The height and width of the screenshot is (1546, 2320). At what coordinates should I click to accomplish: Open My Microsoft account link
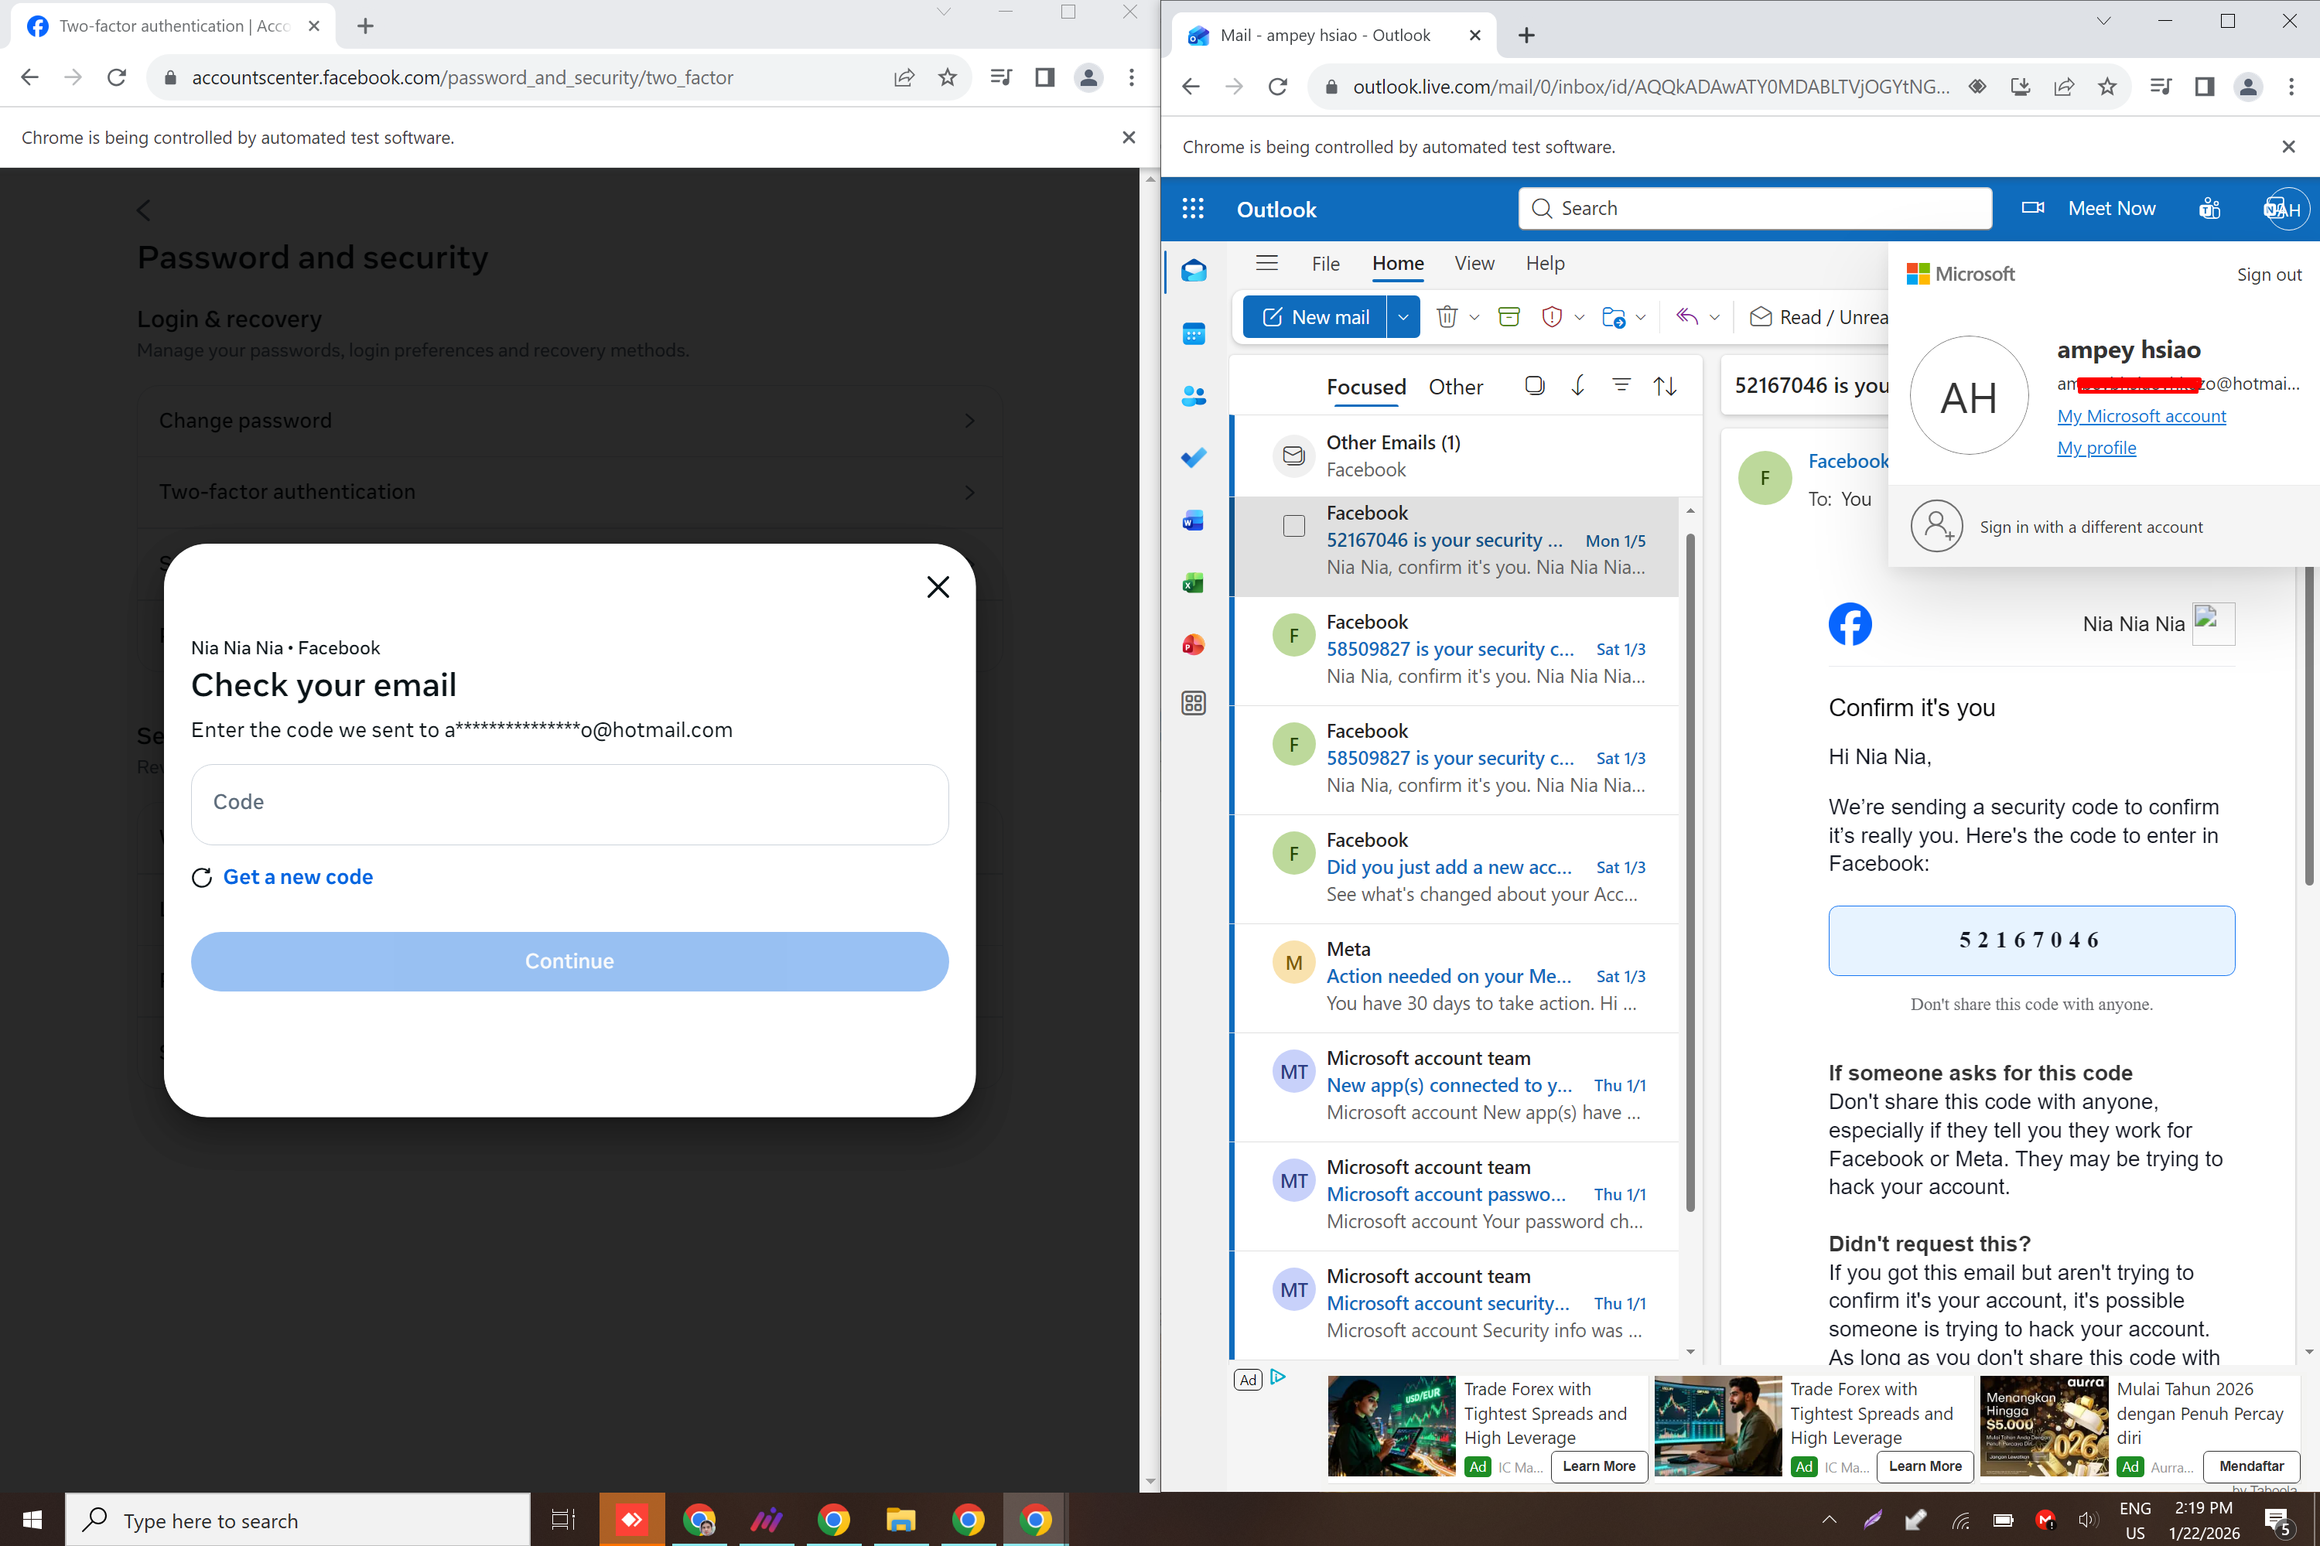pos(2141,416)
